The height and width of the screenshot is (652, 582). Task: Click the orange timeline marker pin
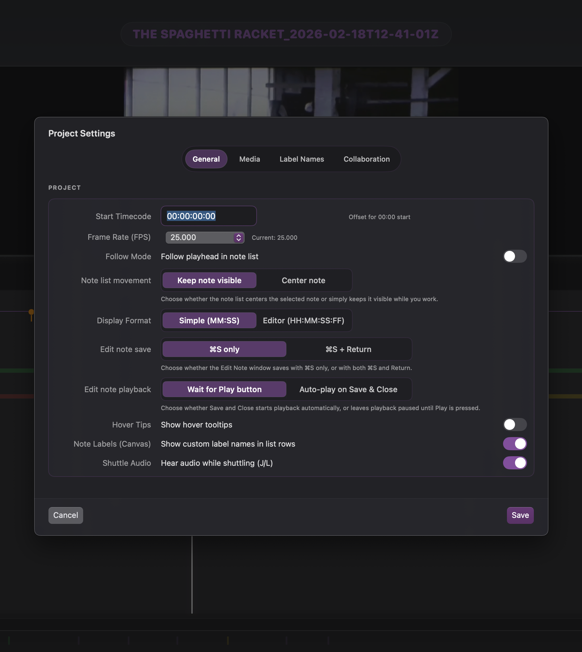tap(31, 314)
